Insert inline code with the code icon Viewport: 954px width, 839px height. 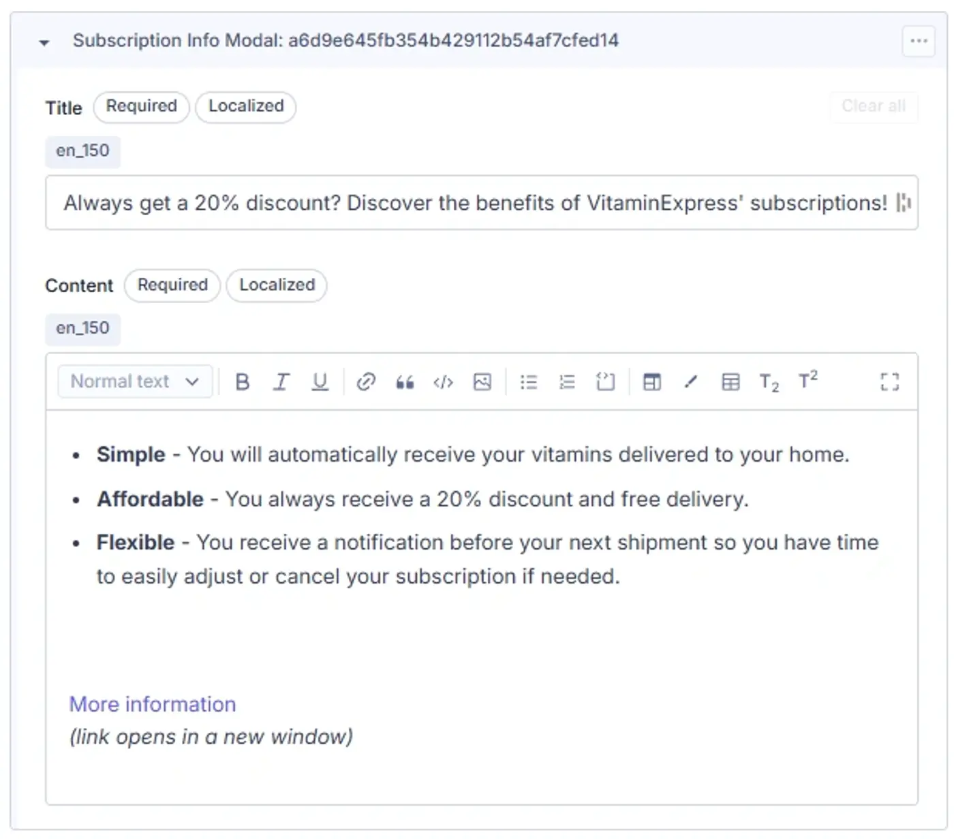(x=444, y=382)
